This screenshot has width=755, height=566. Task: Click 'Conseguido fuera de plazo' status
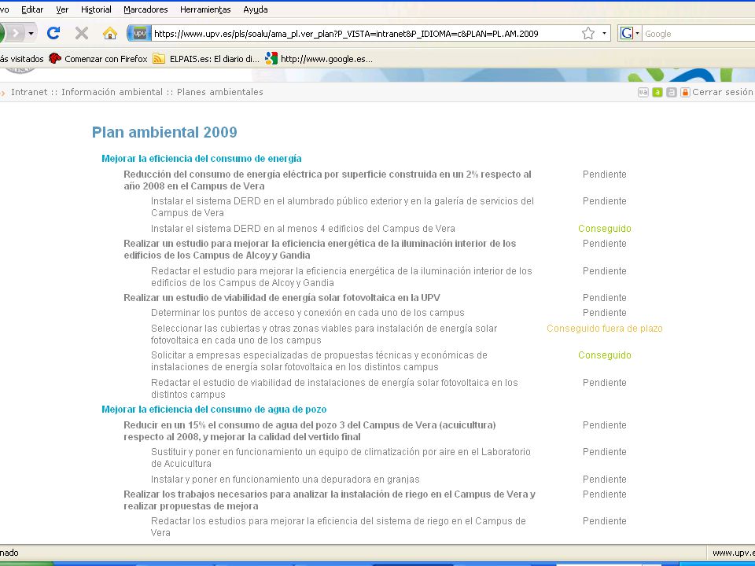click(x=604, y=329)
